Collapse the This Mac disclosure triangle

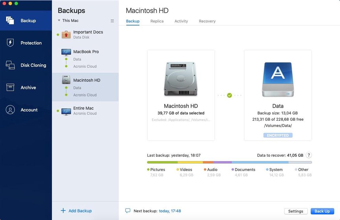pyautogui.click(x=59, y=21)
